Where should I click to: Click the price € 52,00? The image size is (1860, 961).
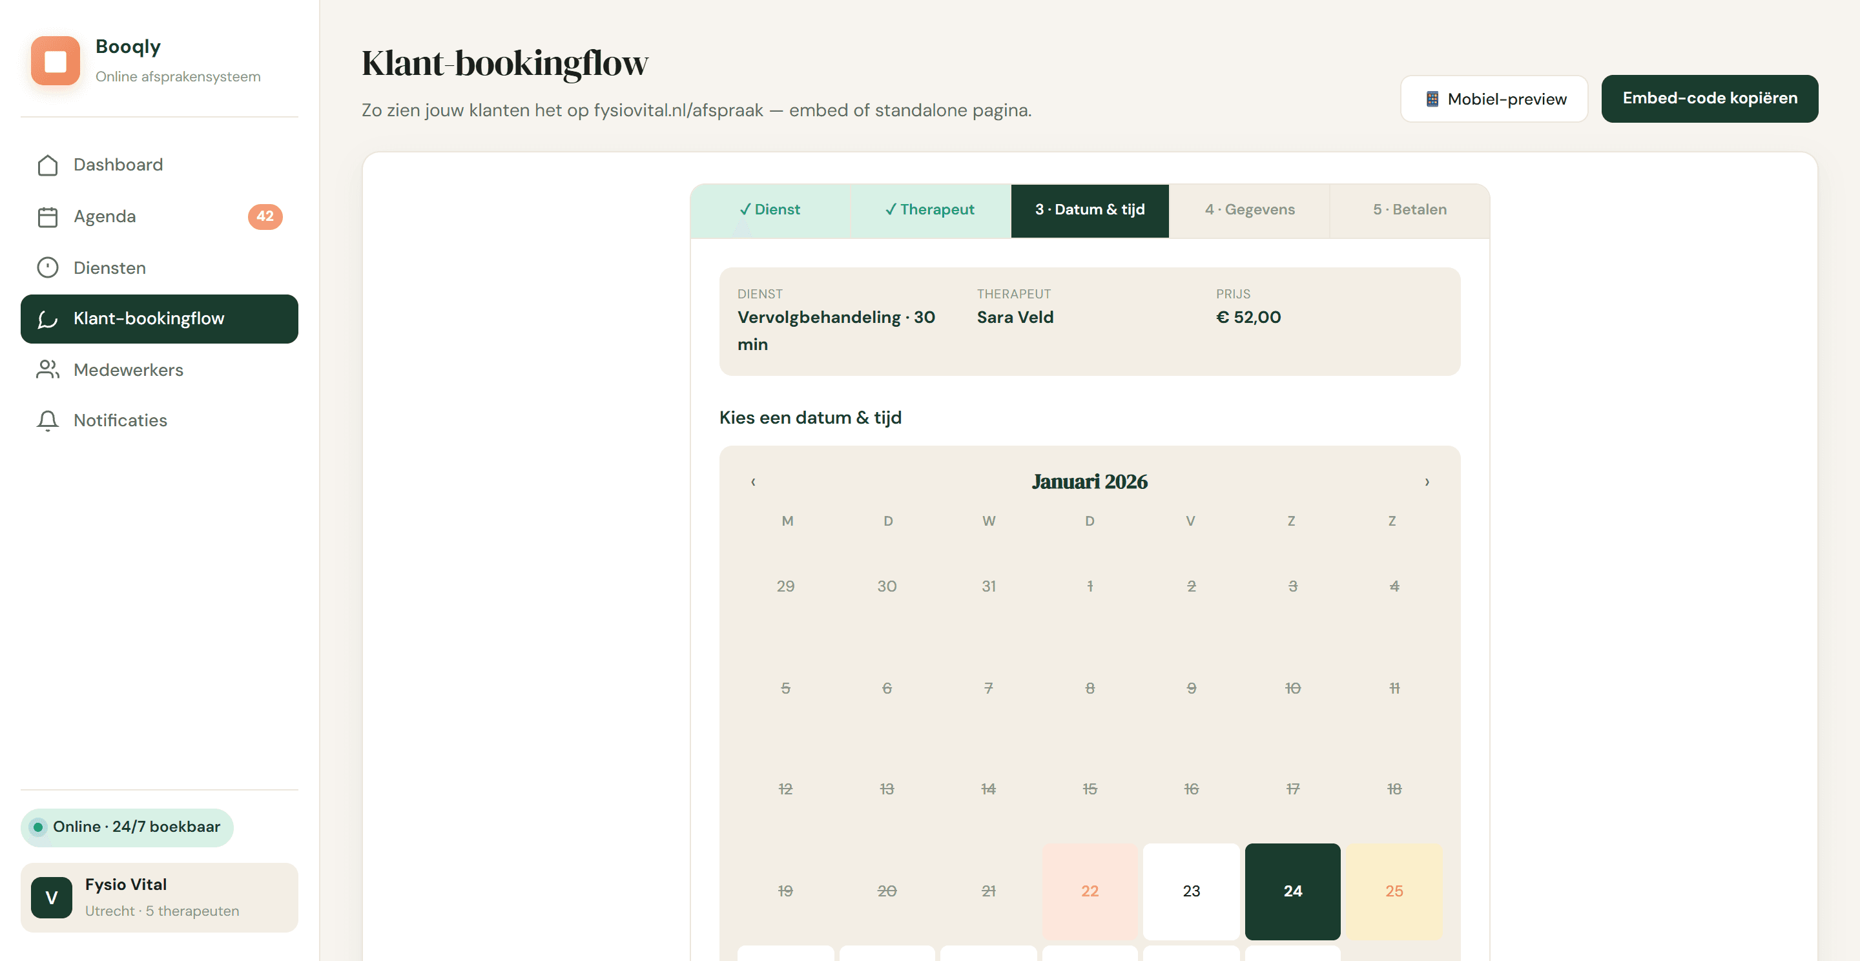click(1248, 318)
